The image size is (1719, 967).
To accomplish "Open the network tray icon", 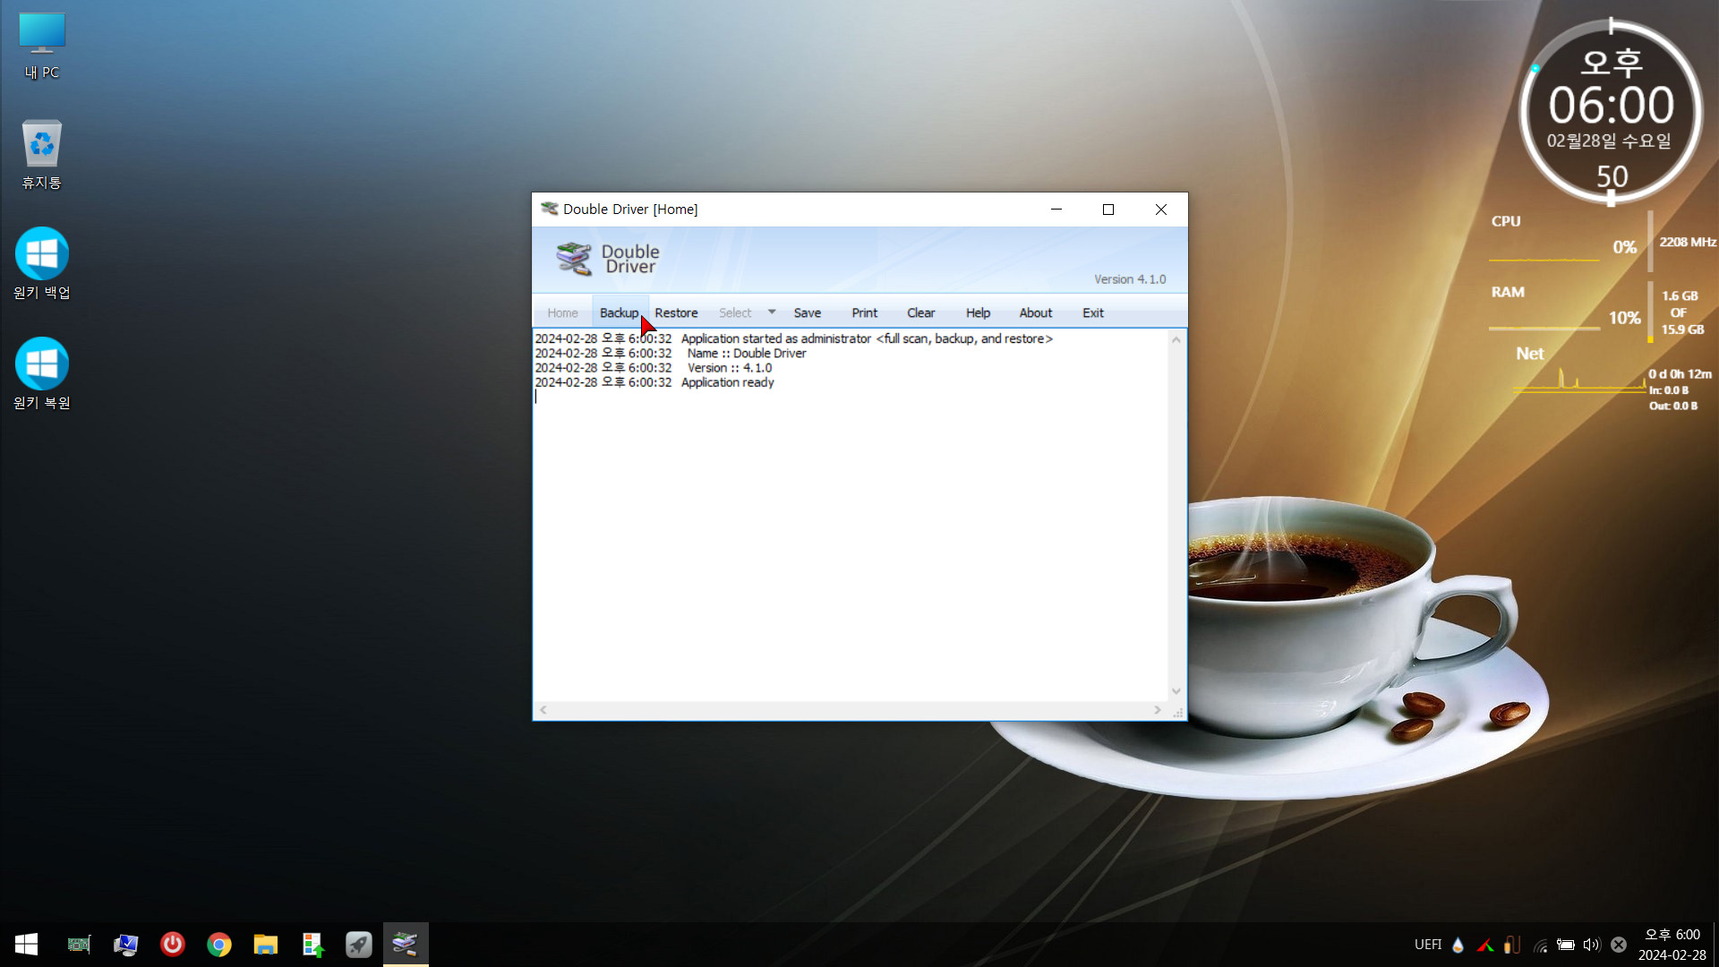I will click(1540, 945).
